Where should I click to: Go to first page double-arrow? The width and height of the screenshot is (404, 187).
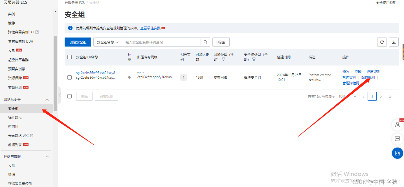click(355, 96)
